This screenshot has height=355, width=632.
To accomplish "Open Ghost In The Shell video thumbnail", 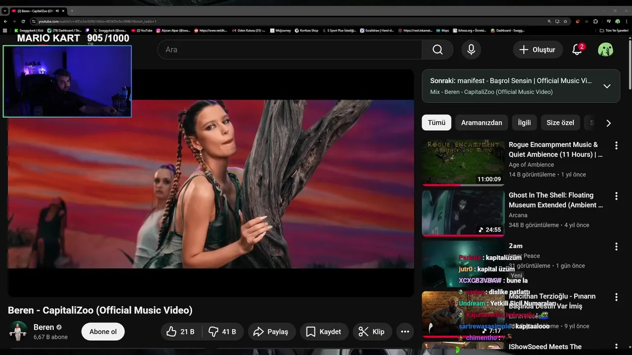I will click(463, 213).
